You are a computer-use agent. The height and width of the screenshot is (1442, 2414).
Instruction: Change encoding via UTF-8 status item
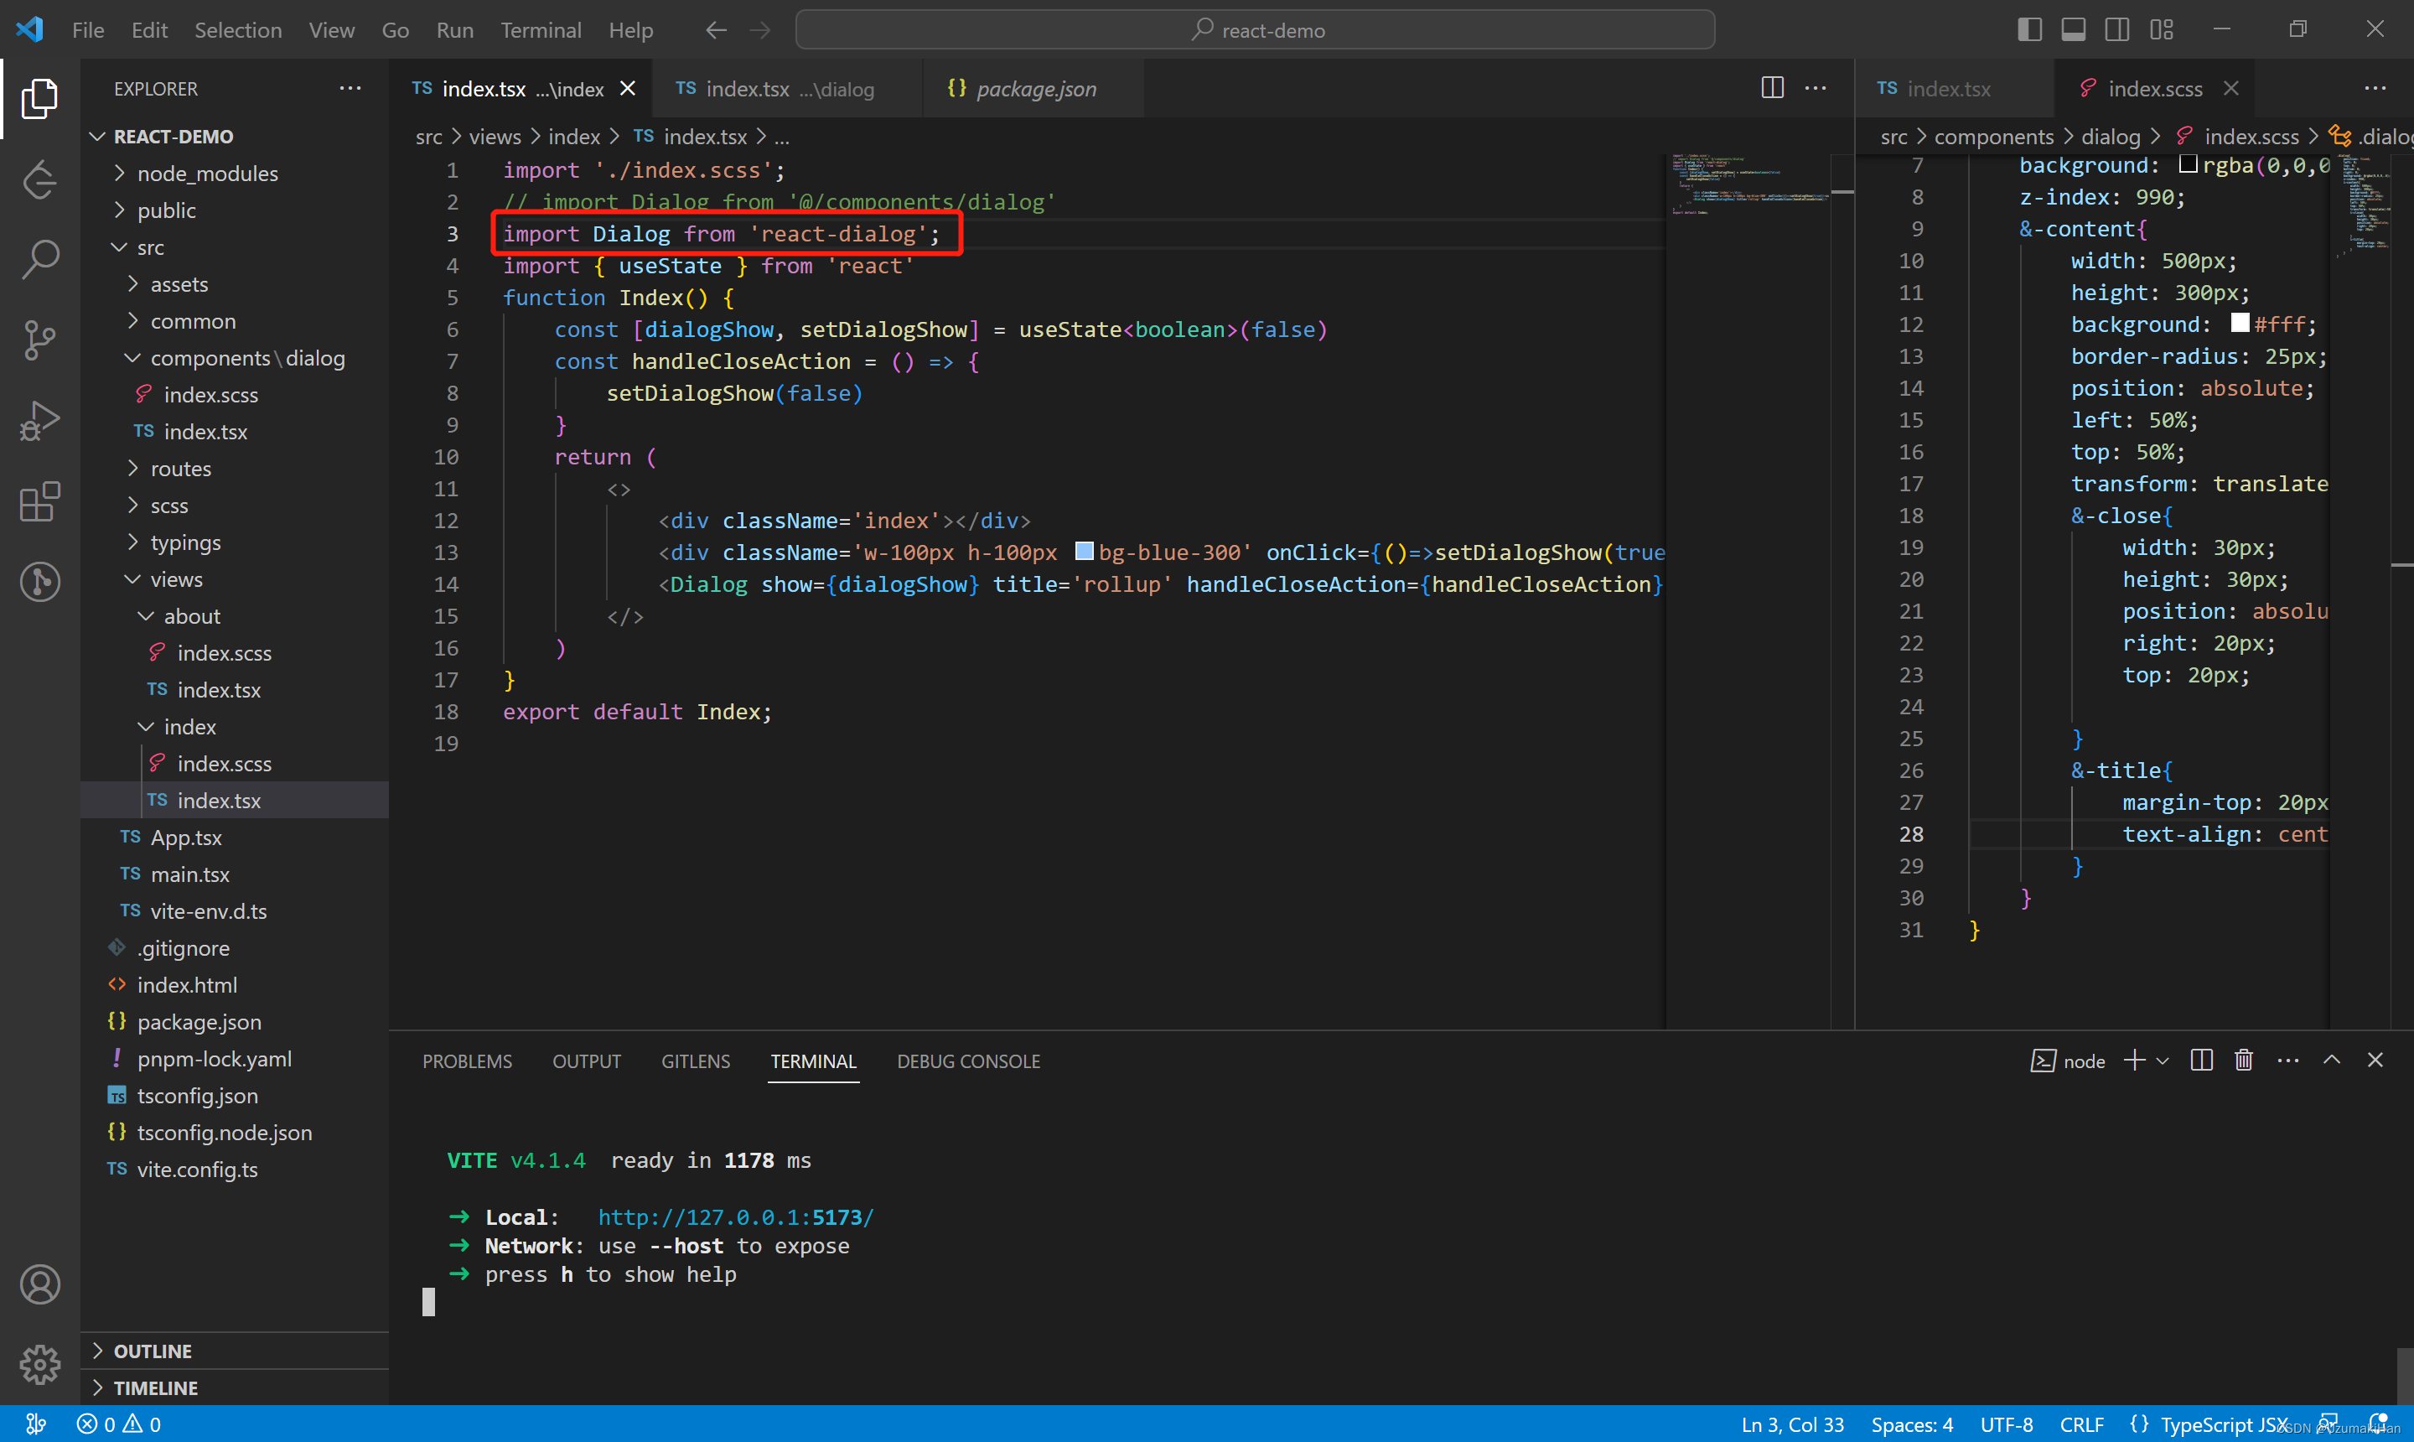2006,1424
